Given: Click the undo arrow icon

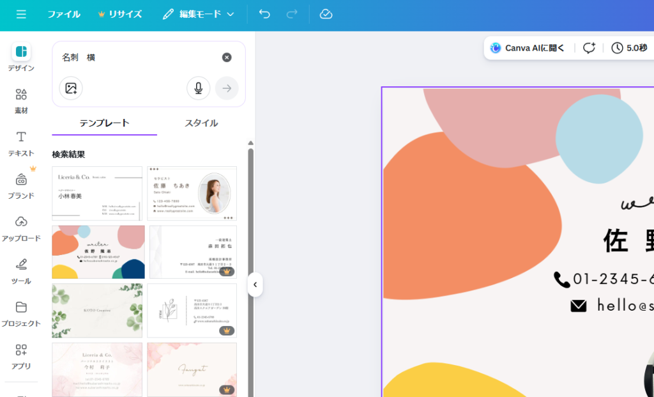Looking at the screenshot, I should [264, 14].
